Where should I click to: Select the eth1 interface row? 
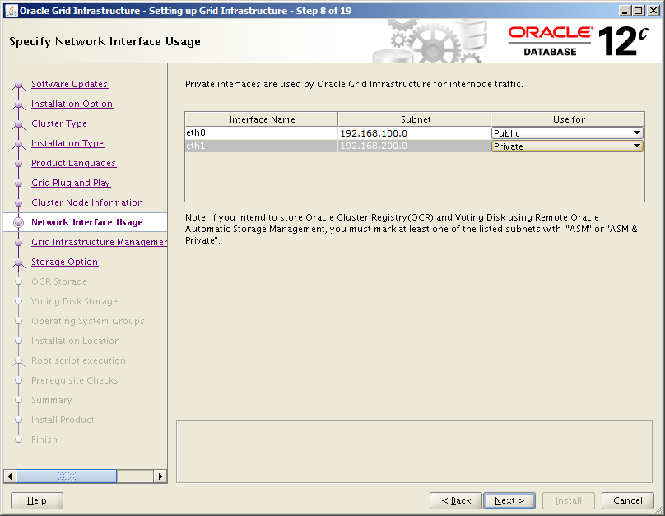coord(261,146)
